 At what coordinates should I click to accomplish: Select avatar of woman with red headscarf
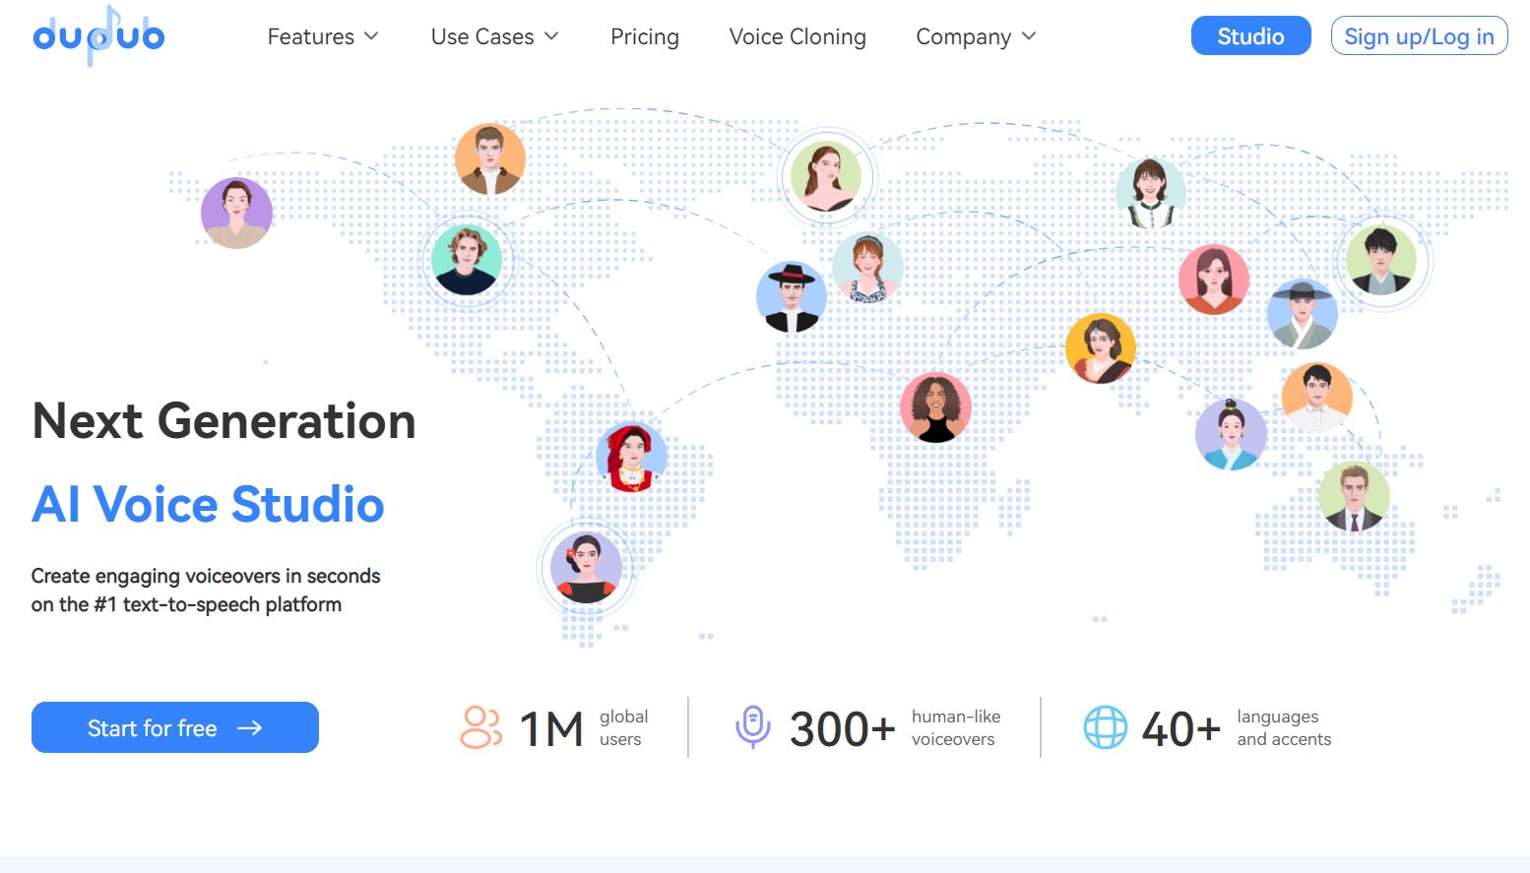coord(631,458)
